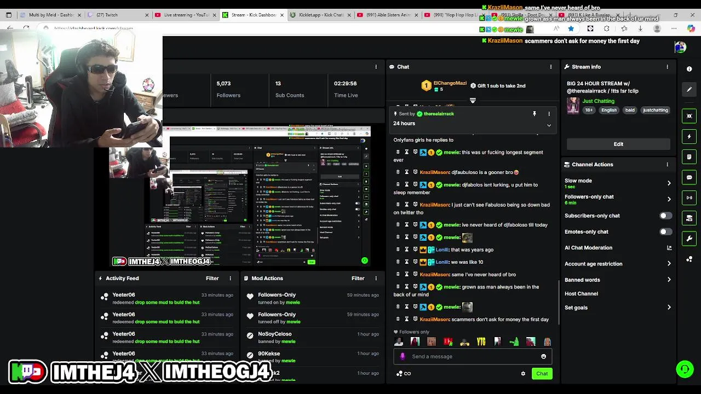Switch to Kicklet.app Kick Chat tab

320,15
